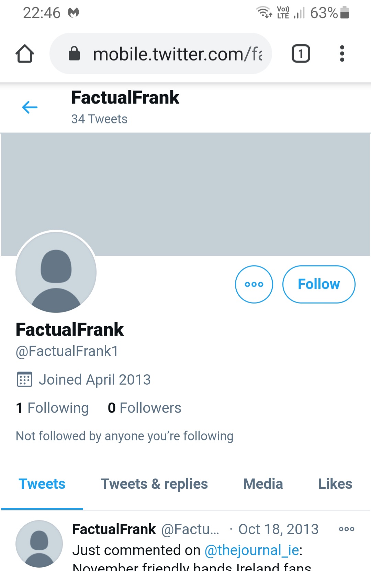Switch to Tweets & replies tab
This screenshot has width=371, height=571.
click(x=154, y=484)
